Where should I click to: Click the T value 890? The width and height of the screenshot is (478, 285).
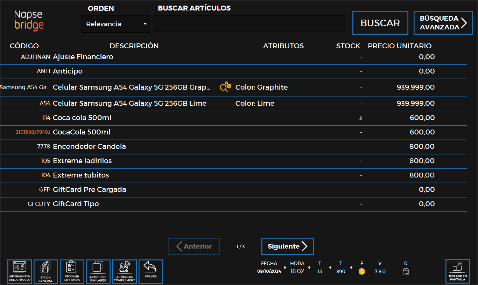(x=341, y=271)
